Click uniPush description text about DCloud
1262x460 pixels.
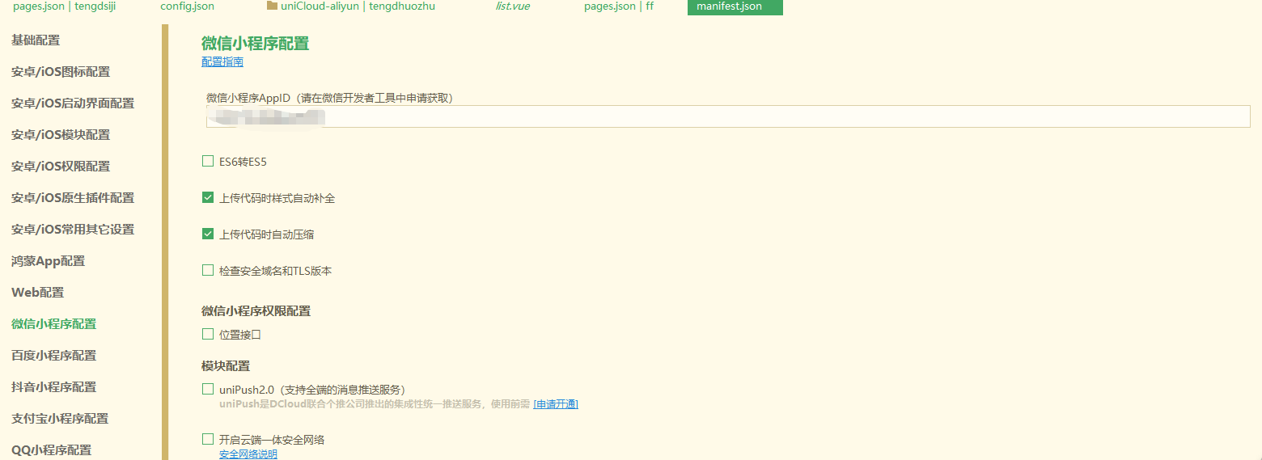tap(375, 404)
